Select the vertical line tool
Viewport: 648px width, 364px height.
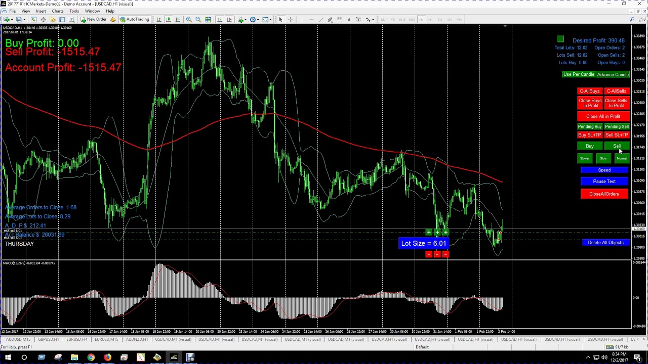(302, 19)
